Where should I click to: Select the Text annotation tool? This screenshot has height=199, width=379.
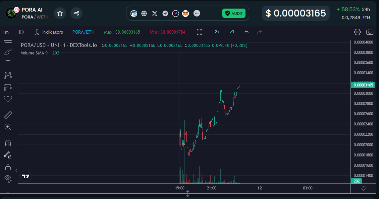[x=8, y=63]
